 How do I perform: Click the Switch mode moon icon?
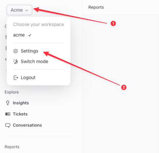pos(15,62)
